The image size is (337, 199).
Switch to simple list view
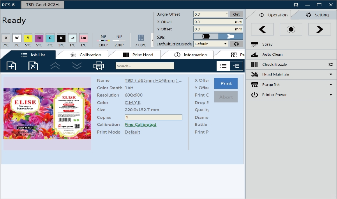[x=223, y=66]
